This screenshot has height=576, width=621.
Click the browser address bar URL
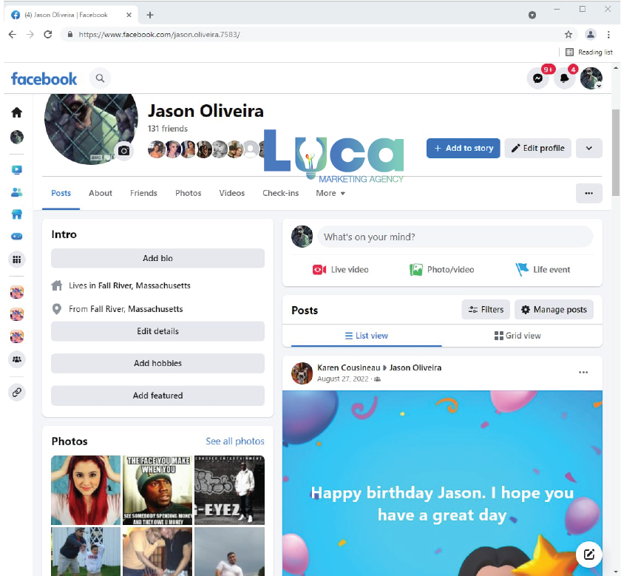click(159, 35)
